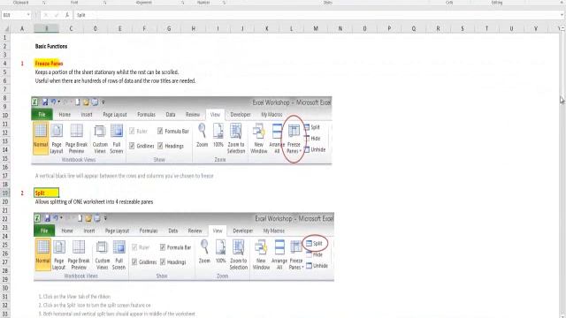
Task: Click Formula Bar checkbox in circled-Freeze ribbon picture
Action: [x=160, y=132]
